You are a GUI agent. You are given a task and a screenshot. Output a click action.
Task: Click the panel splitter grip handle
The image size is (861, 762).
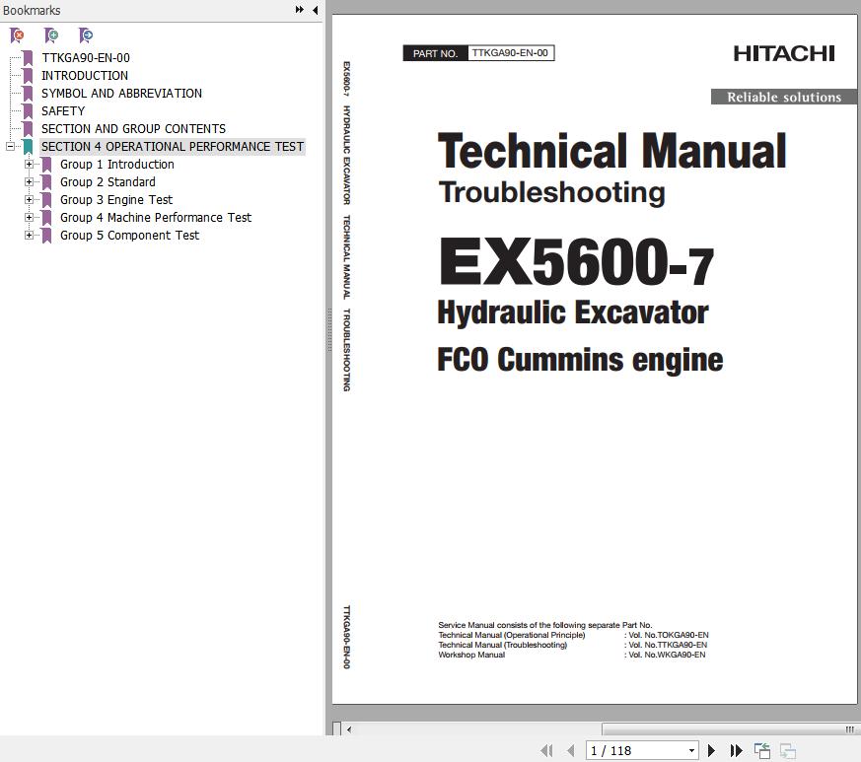329,329
